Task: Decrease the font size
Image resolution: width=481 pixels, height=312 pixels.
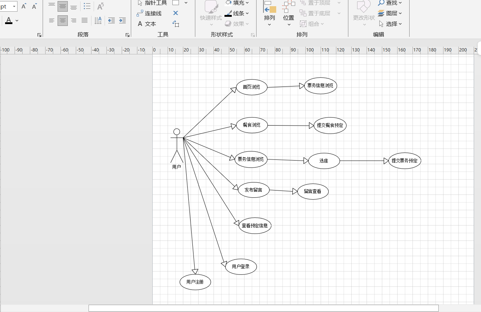Action: pos(35,6)
